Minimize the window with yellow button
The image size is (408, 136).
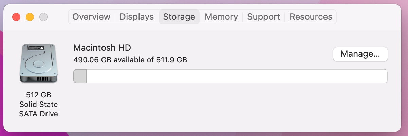coord(30,17)
